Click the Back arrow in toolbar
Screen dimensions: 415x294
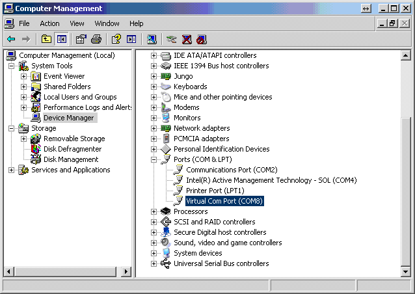click(11, 39)
